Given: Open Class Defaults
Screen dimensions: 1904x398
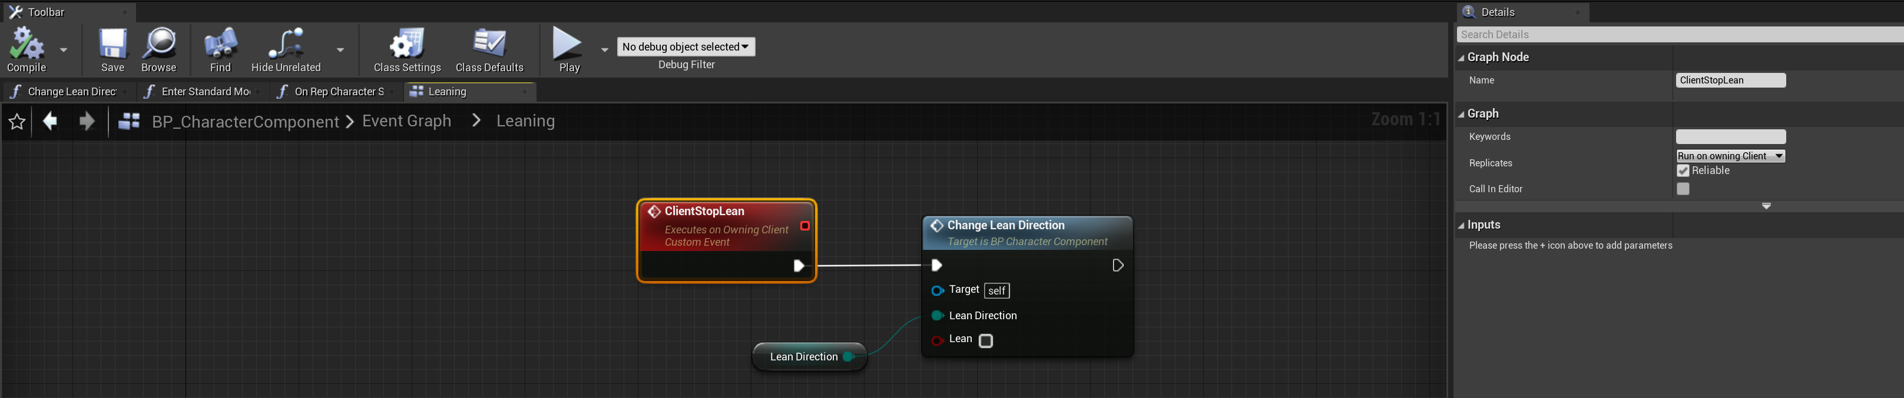Looking at the screenshot, I should [489, 49].
